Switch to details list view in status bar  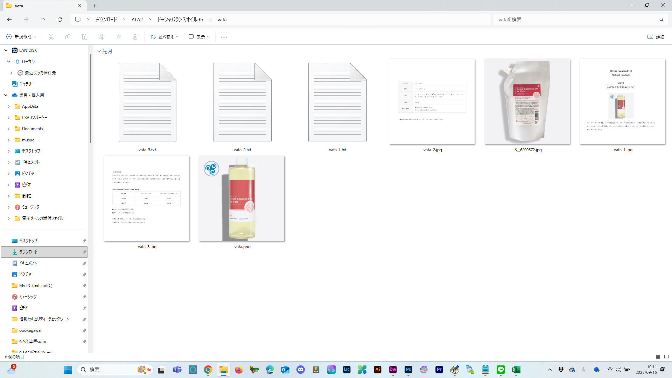pos(658,357)
